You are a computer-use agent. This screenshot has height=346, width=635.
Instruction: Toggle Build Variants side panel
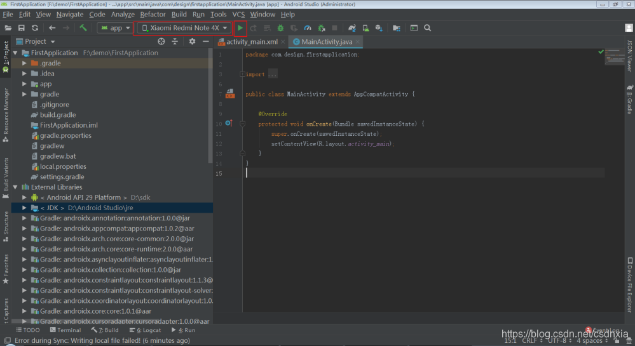[x=6, y=178]
